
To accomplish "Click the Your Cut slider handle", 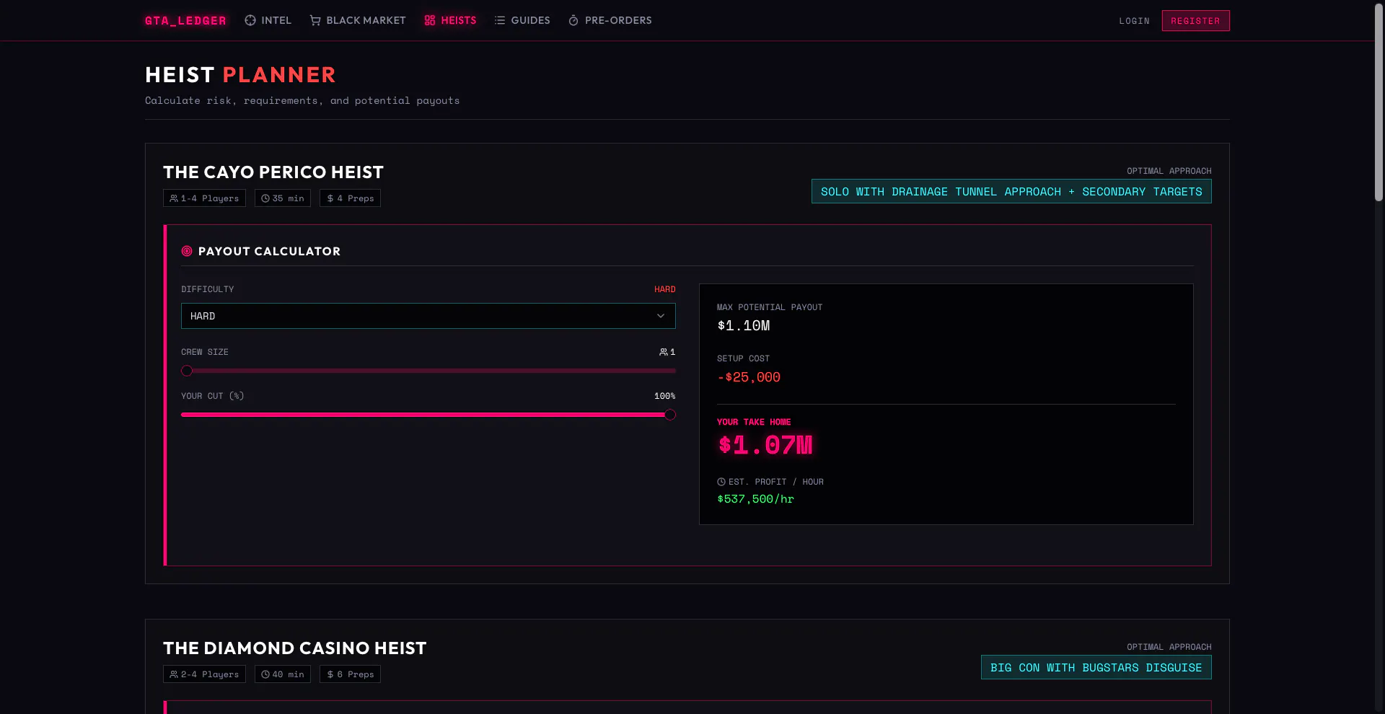I will (670, 415).
